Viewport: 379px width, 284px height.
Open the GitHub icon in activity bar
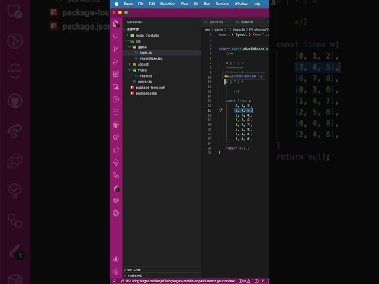click(x=116, y=125)
